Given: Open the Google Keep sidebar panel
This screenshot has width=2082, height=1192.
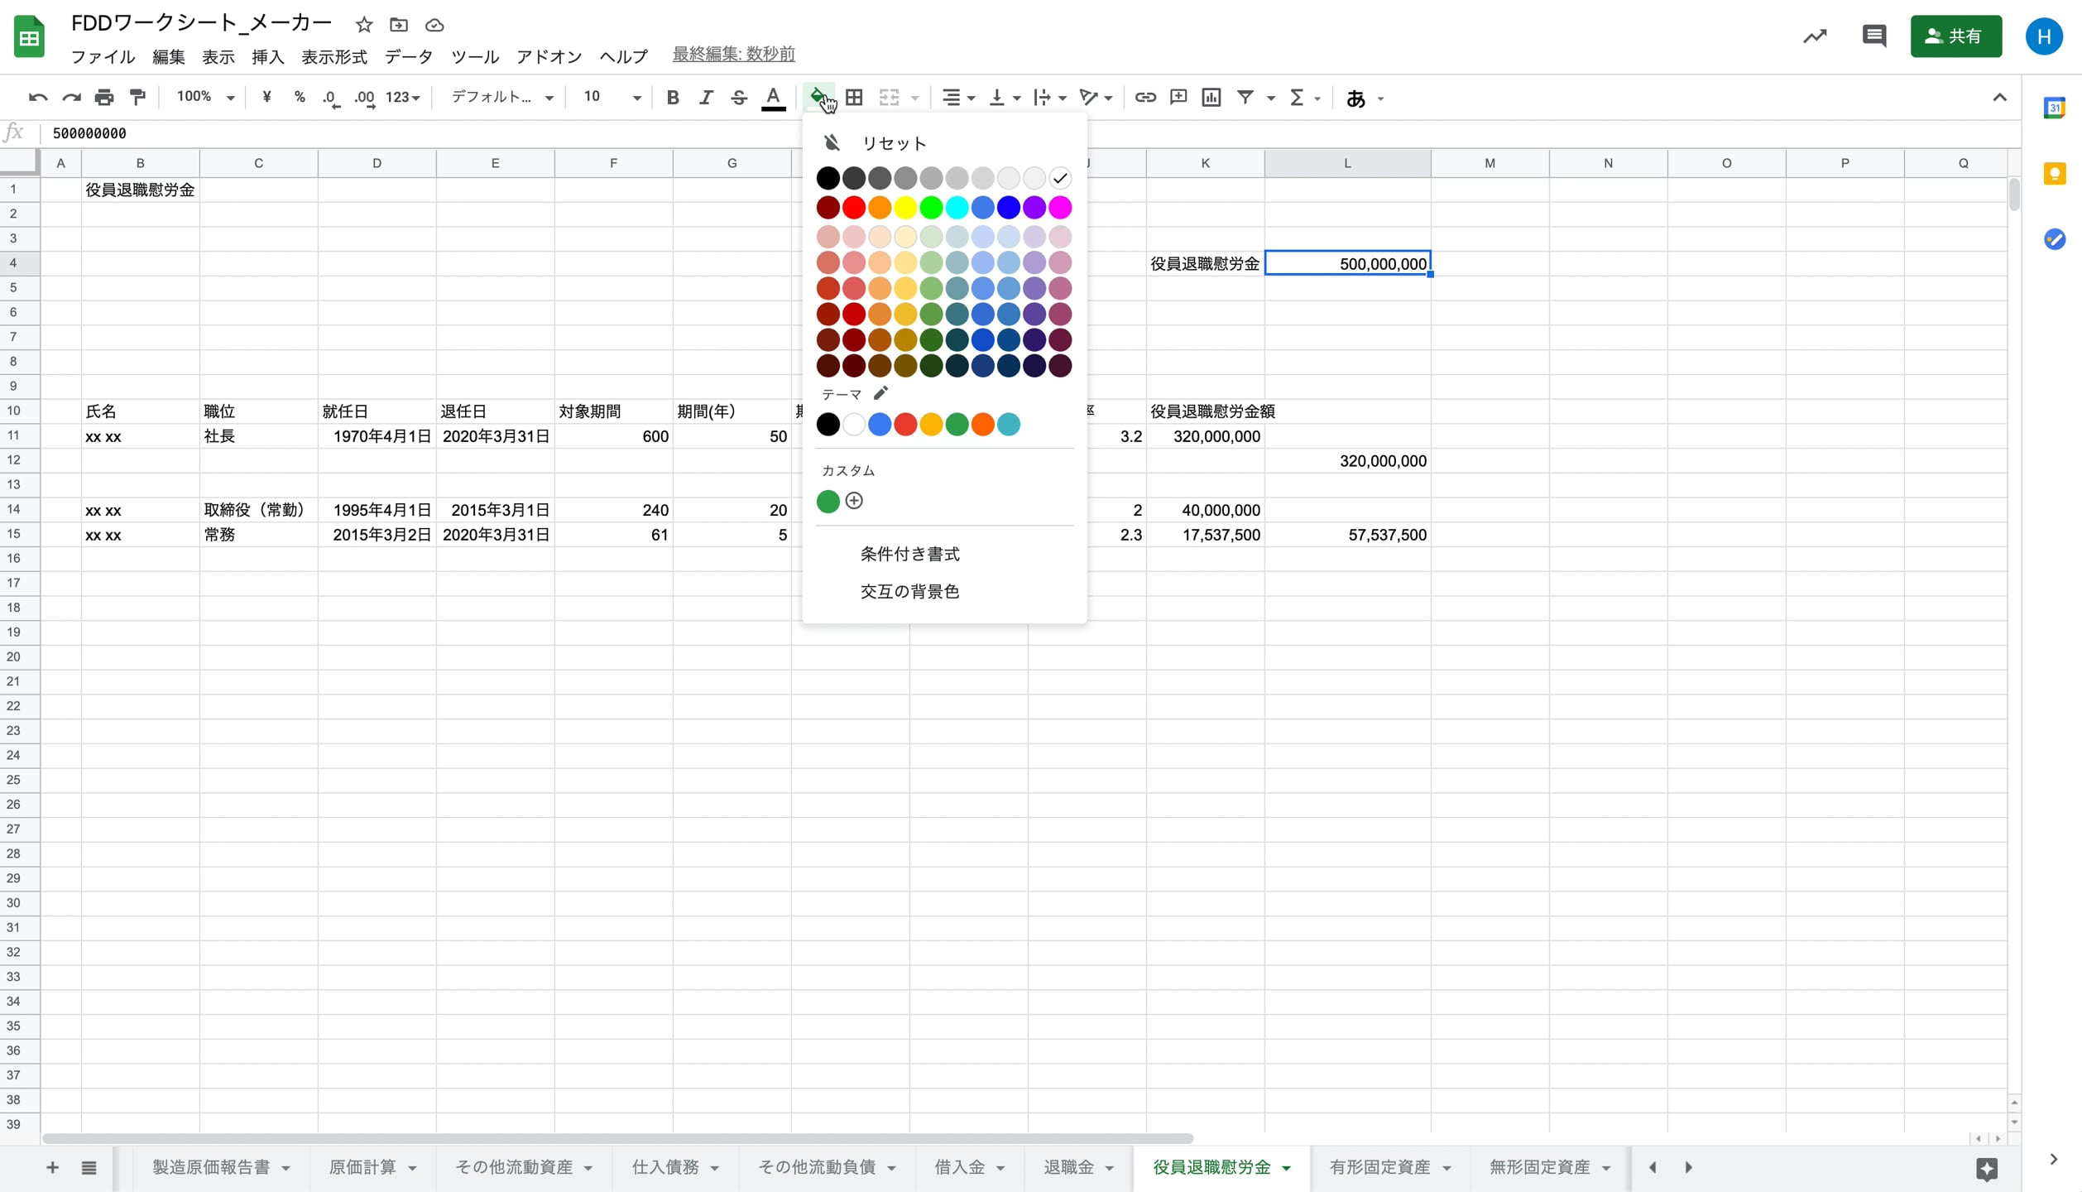Looking at the screenshot, I should click(x=2057, y=173).
